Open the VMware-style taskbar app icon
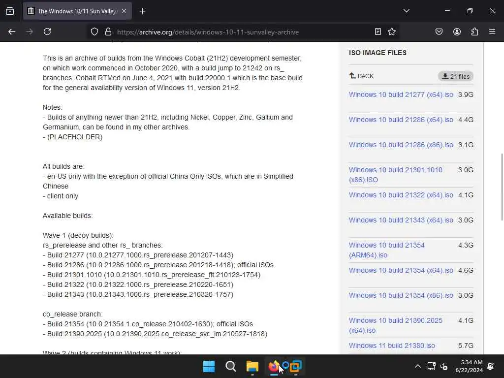 (295, 366)
